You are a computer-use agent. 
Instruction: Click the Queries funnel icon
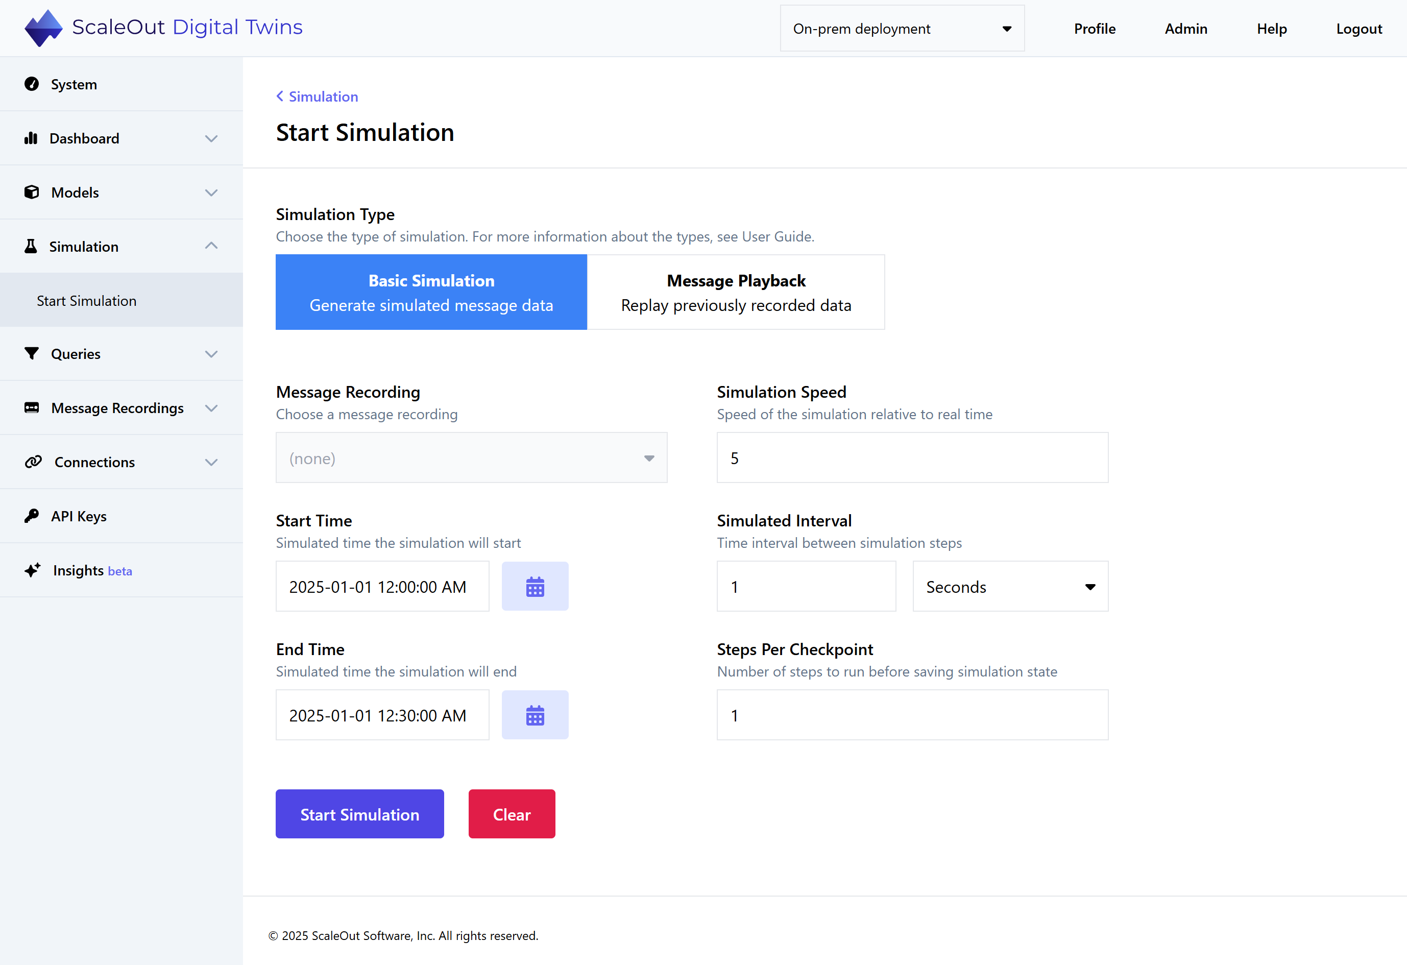pos(32,353)
